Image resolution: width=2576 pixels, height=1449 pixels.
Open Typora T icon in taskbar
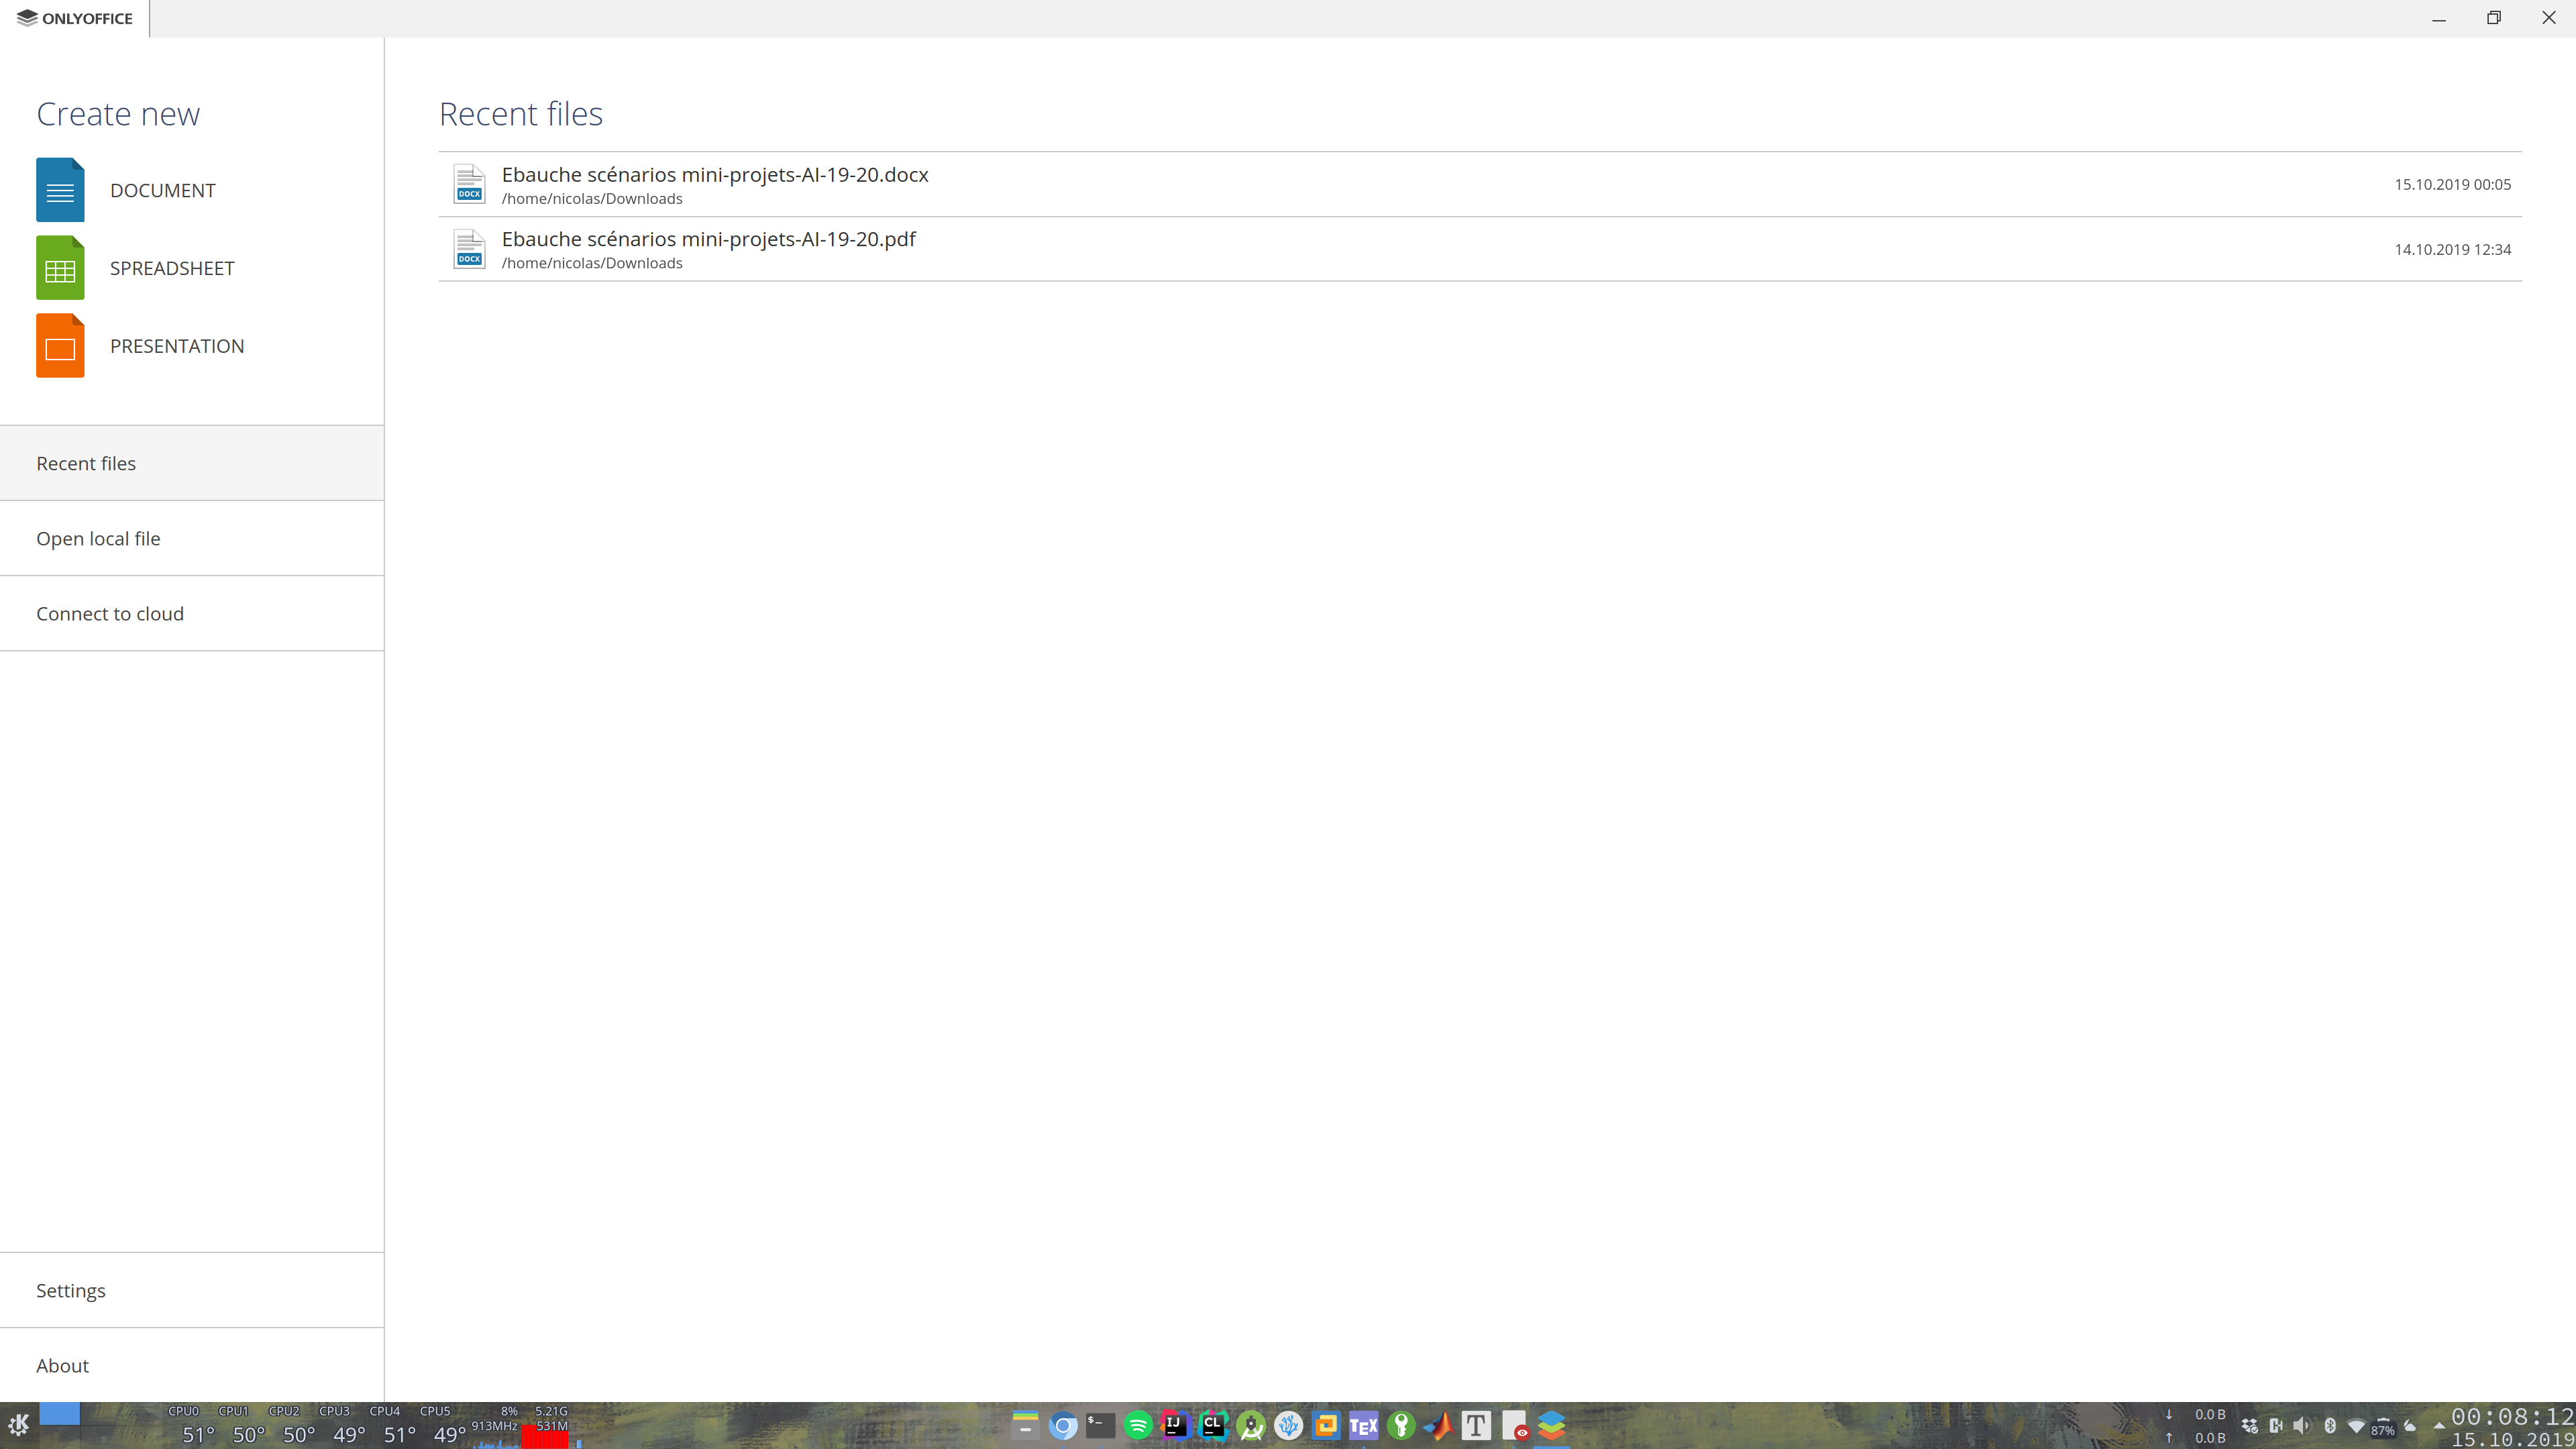pyautogui.click(x=1476, y=1425)
